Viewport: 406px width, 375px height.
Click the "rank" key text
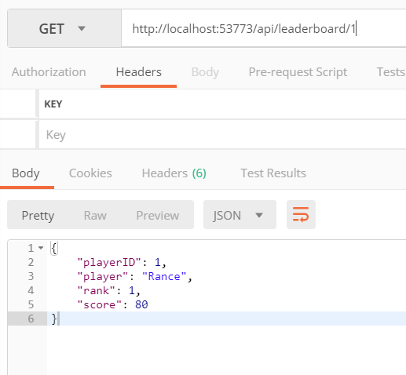coord(96,290)
